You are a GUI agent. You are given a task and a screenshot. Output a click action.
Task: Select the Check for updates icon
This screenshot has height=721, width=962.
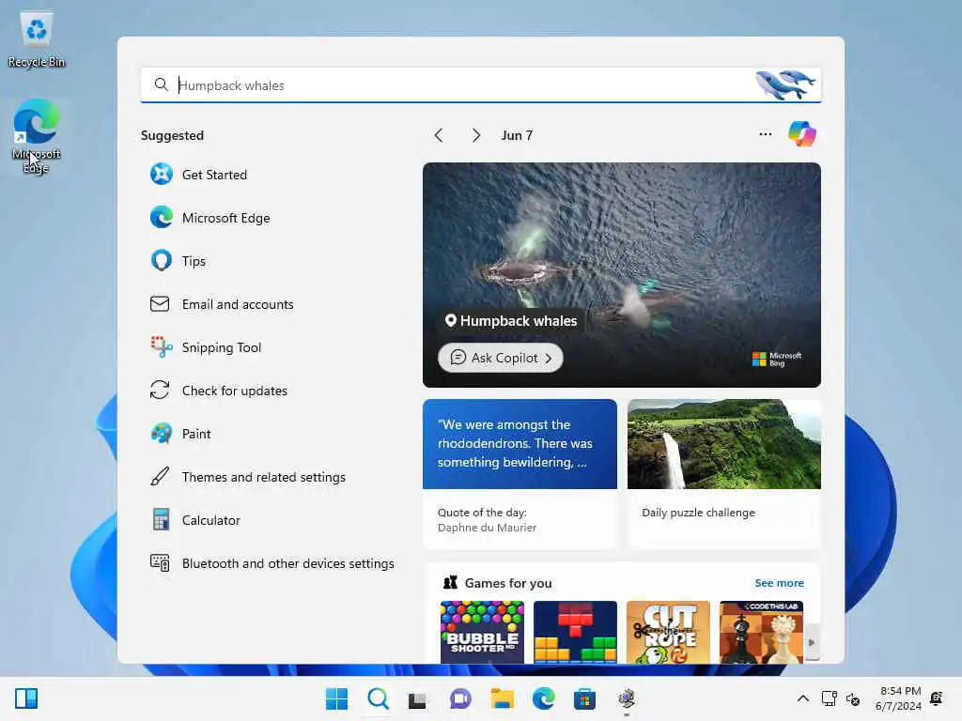pos(160,390)
